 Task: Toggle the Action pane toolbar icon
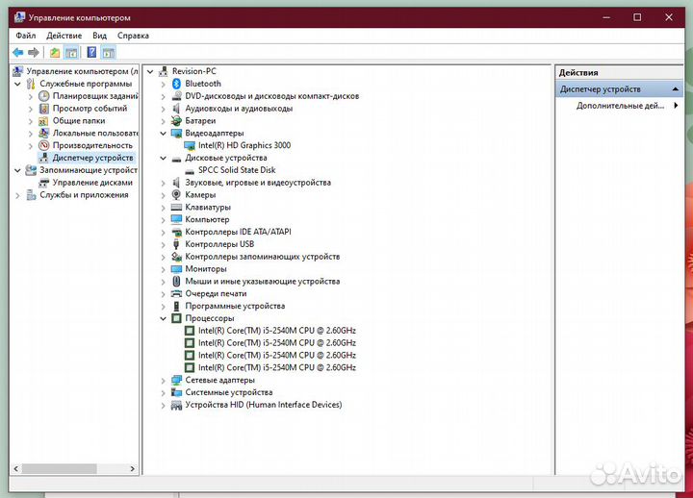108,53
